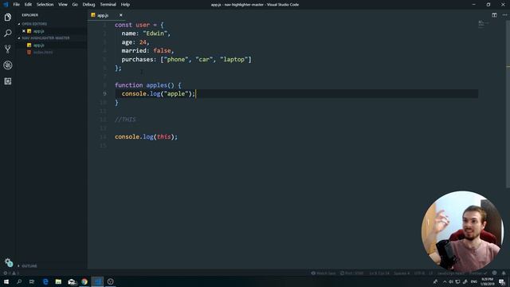Open the Debug menu
This screenshot has height=287, width=510.
tap(88, 5)
